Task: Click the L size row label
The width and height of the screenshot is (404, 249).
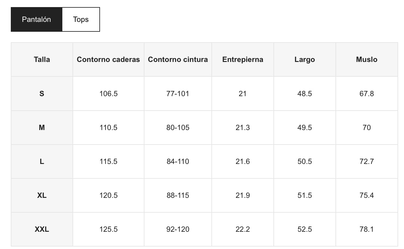Action: [x=42, y=161]
